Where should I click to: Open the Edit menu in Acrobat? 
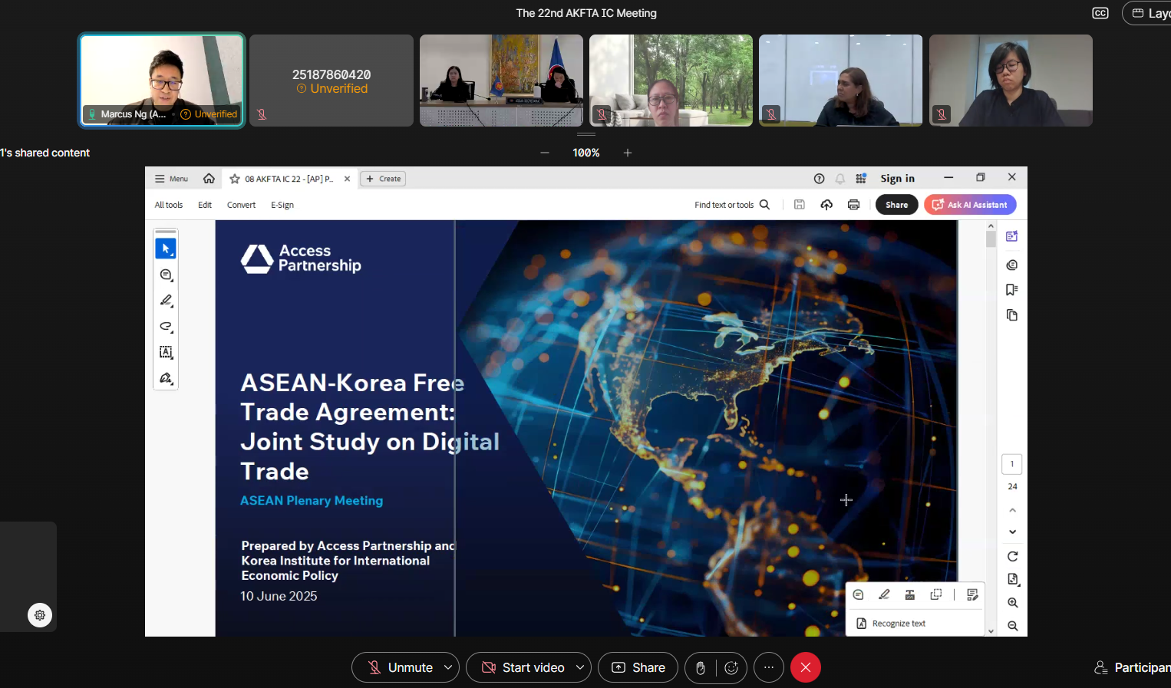205,205
